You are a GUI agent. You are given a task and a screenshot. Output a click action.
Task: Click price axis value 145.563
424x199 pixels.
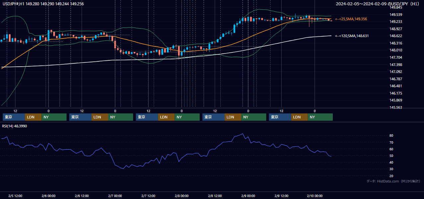click(396, 107)
